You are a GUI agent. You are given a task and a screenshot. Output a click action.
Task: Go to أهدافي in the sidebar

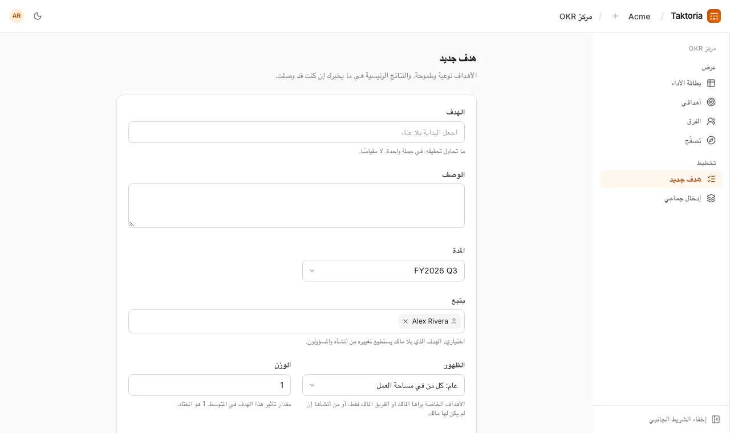pyautogui.click(x=661, y=103)
